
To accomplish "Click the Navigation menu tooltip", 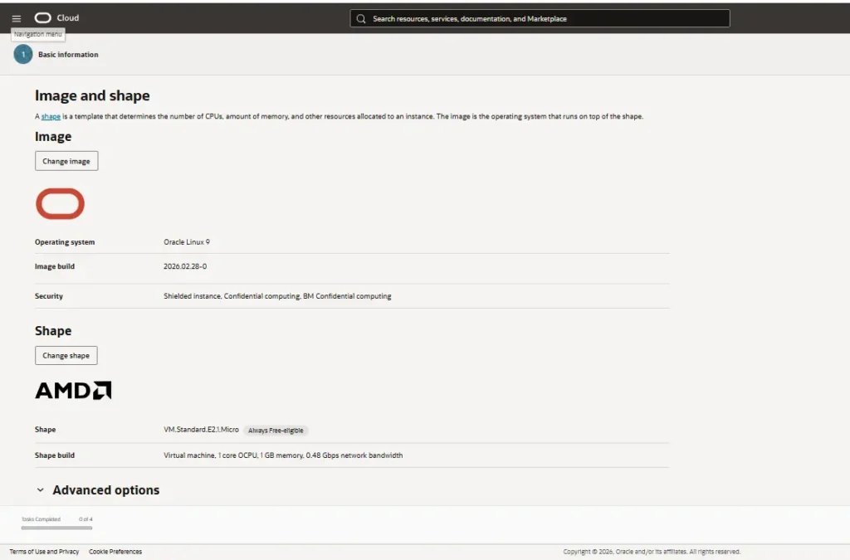I will (37, 33).
